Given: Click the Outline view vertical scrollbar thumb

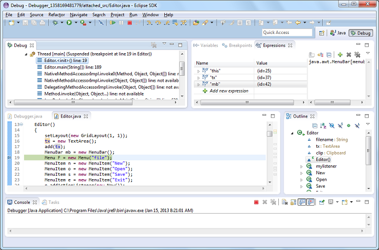Looking at the screenshot, I should [368, 151].
